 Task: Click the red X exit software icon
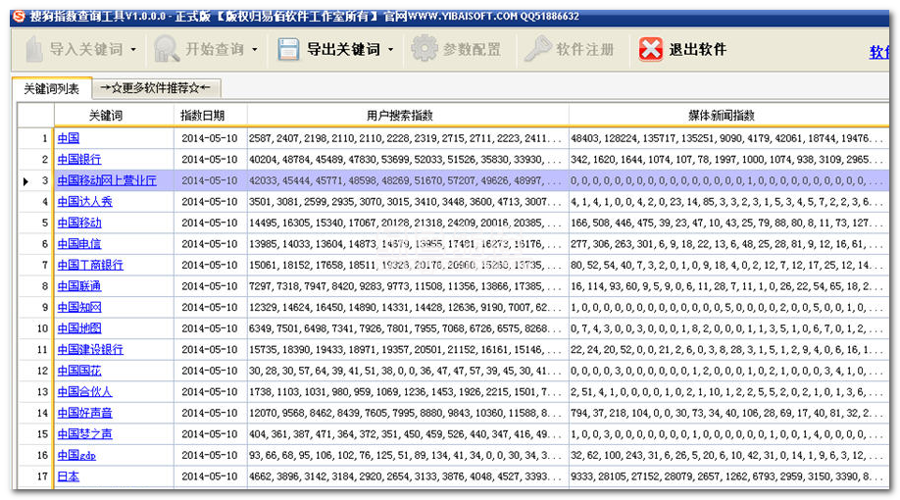(650, 49)
